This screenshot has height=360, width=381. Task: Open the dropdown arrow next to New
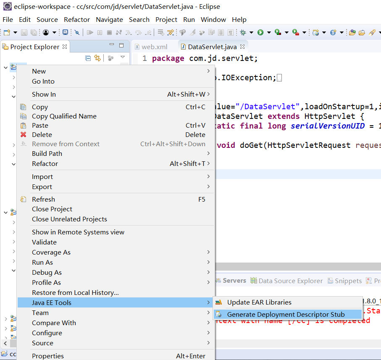(x=15, y=32)
